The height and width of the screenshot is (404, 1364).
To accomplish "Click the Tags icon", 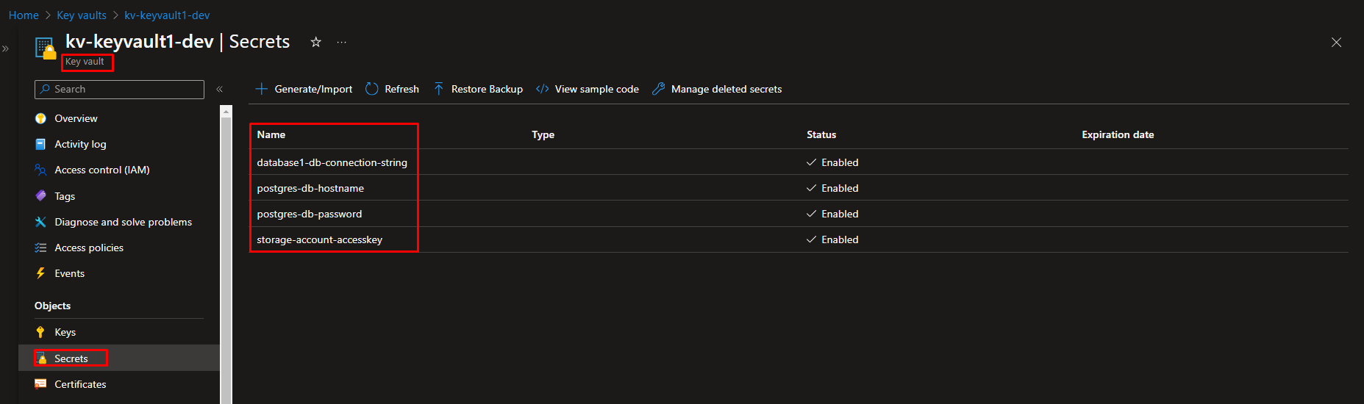I will pos(41,196).
